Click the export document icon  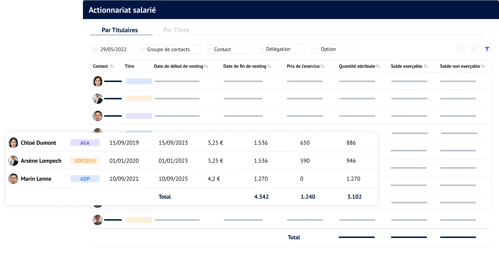(x=474, y=49)
